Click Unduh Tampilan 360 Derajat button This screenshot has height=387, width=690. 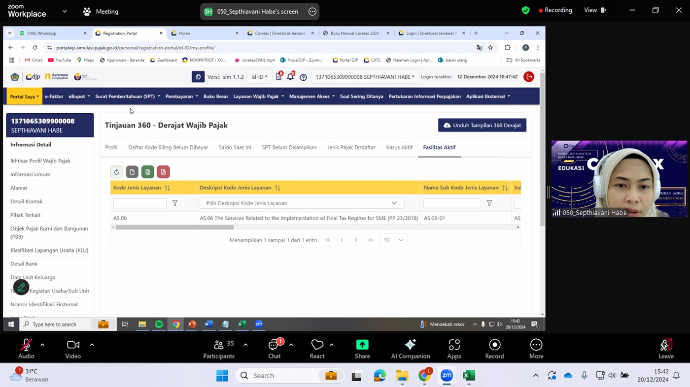pos(482,125)
